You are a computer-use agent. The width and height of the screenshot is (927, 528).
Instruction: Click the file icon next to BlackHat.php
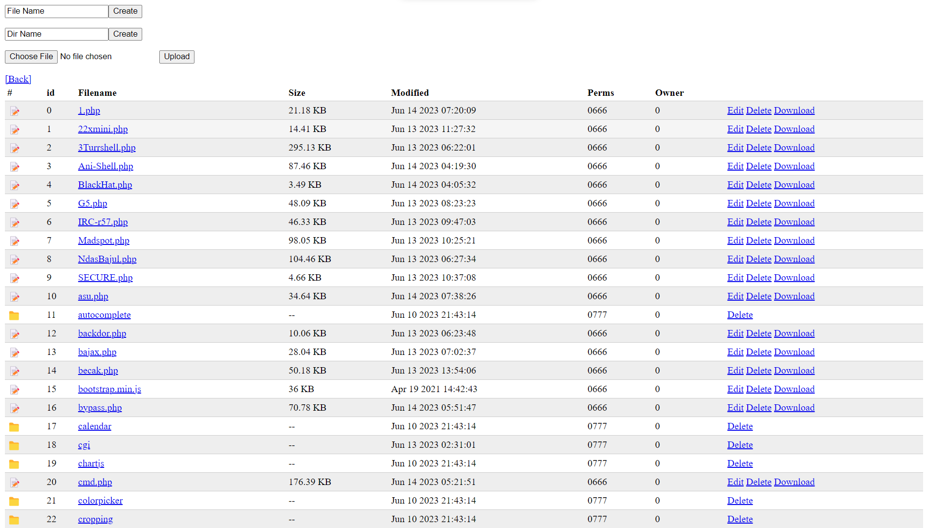point(15,185)
